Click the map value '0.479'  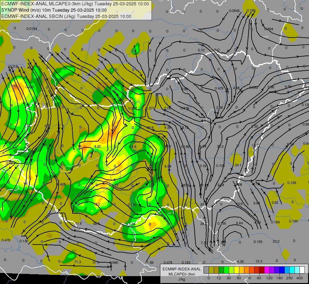(6, 240)
